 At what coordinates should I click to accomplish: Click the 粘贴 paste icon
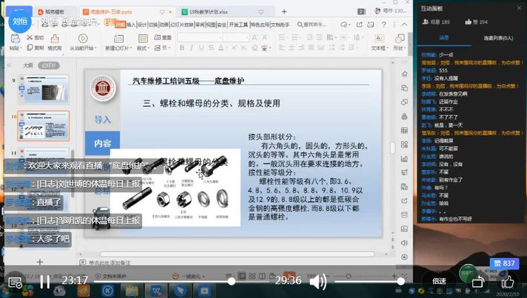click(15, 39)
